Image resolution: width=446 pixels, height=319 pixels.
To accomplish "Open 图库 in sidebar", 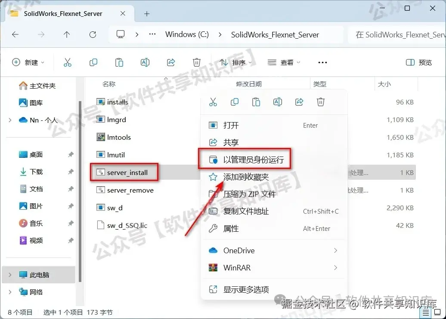I will pyautogui.click(x=31, y=103).
